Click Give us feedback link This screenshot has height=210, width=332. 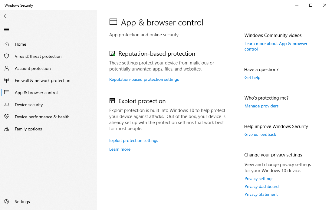(x=261, y=134)
